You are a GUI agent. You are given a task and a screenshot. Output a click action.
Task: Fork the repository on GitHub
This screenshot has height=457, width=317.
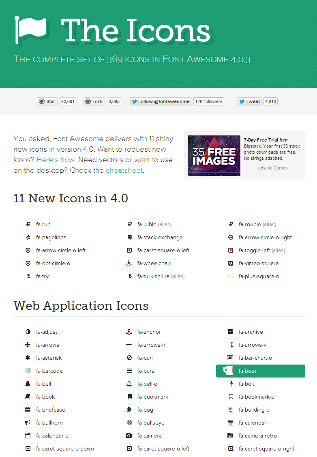[x=94, y=101]
